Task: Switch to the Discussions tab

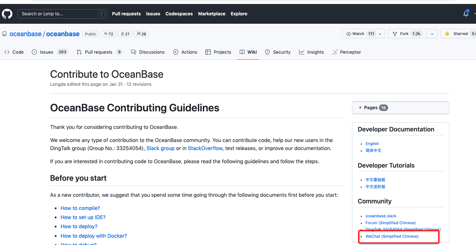Action: point(148,52)
